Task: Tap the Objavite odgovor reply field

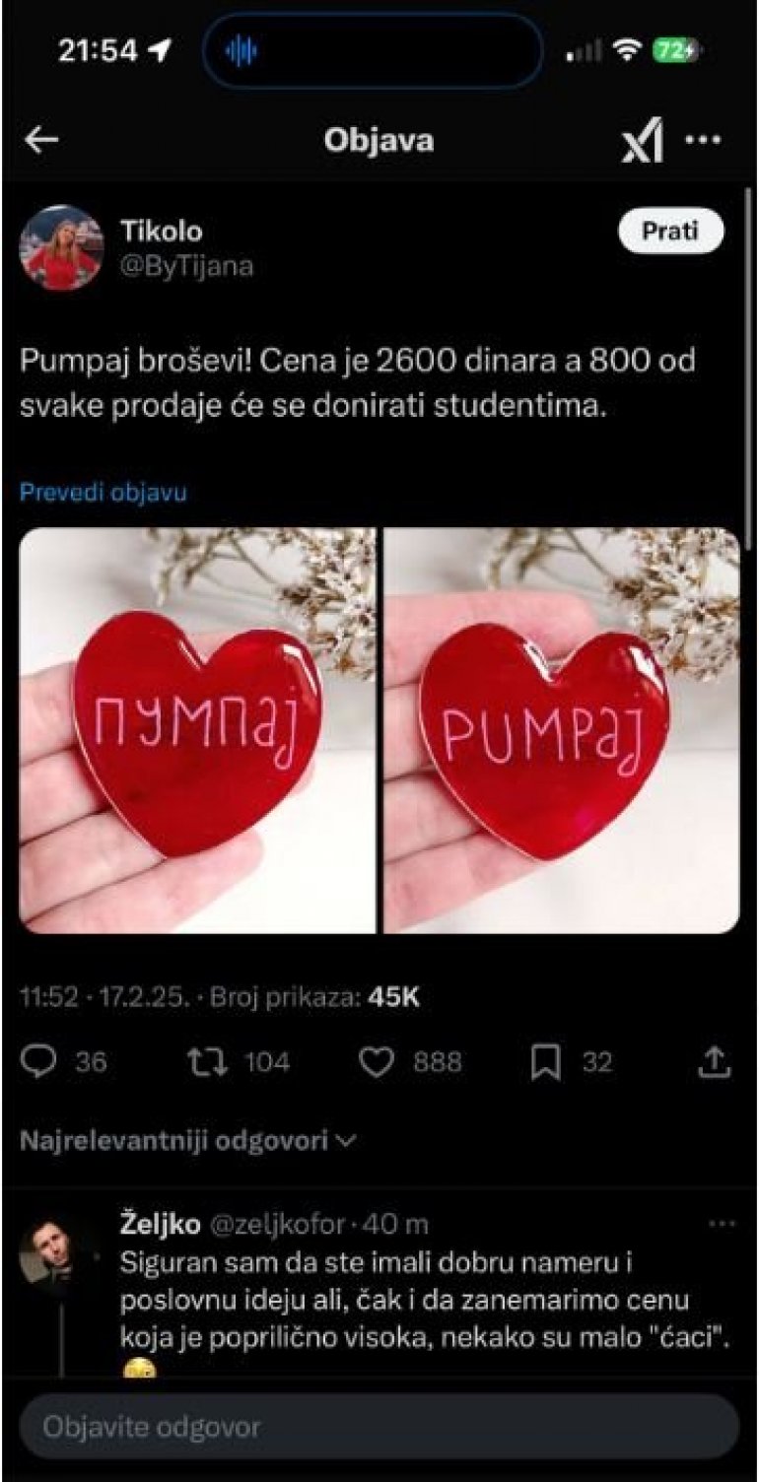Action: (379, 1426)
